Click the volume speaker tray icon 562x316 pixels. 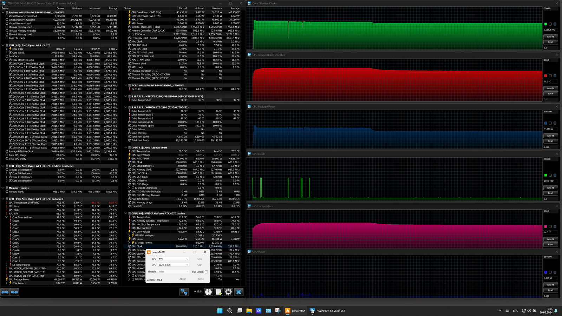pyautogui.click(x=529, y=311)
